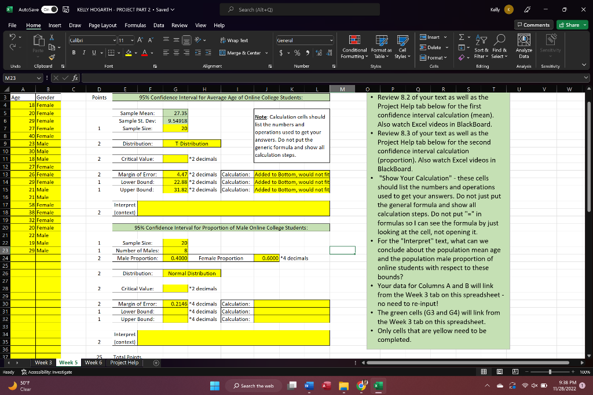Click the Insert cells button
Viewport: 593px width, 395px height.
click(433, 37)
